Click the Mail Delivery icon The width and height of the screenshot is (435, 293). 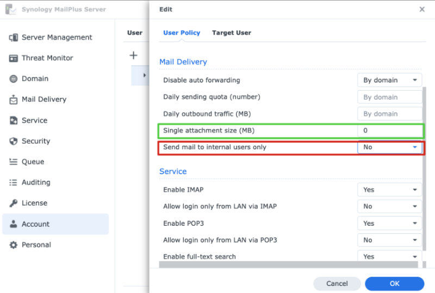tap(14, 100)
